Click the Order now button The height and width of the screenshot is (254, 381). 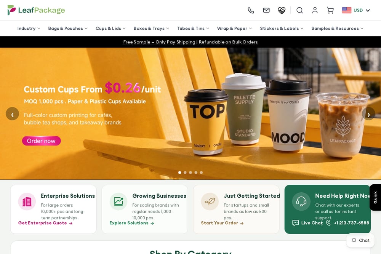(x=41, y=141)
